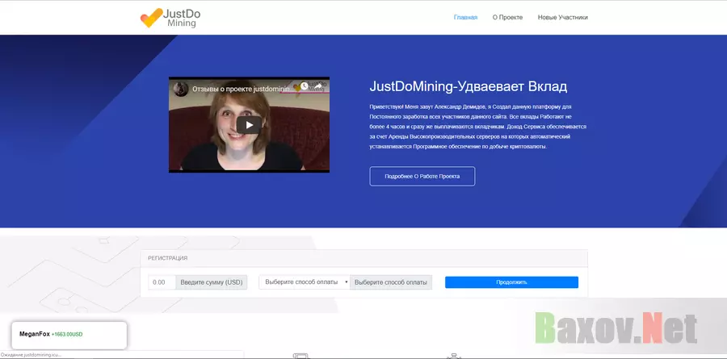Open the video title link Отзывы о проекте
727x359 pixels.
coord(242,89)
